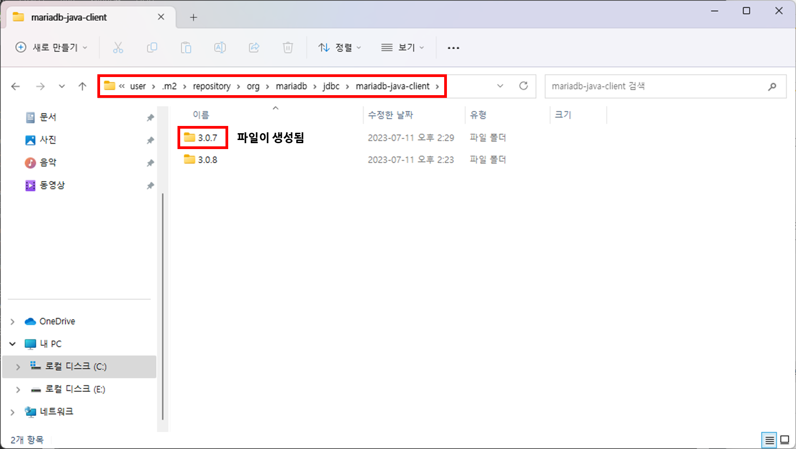Image resolution: width=796 pixels, height=449 pixels.
Task: Click the Paste clipboard icon
Action: pos(186,48)
